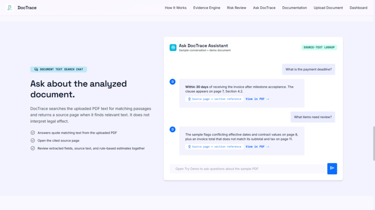The image size is (375, 210).
Task: Open the Evidence Engine nav item
Action: coord(207,7)
